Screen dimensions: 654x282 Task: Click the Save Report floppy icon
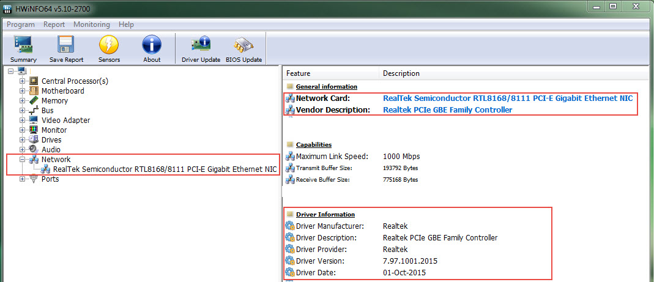click(x=65, y=48)
